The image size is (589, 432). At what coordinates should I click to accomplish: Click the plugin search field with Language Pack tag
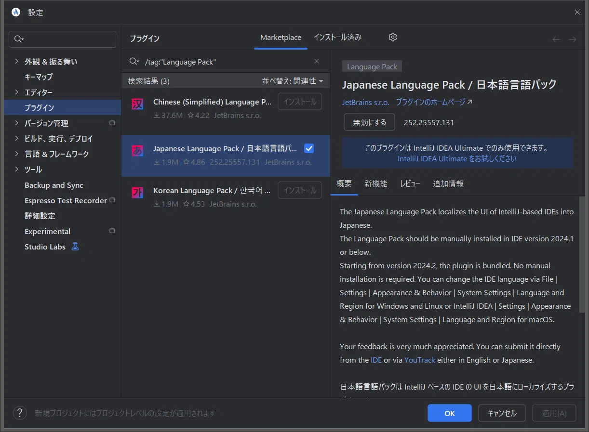pos(227,62)
